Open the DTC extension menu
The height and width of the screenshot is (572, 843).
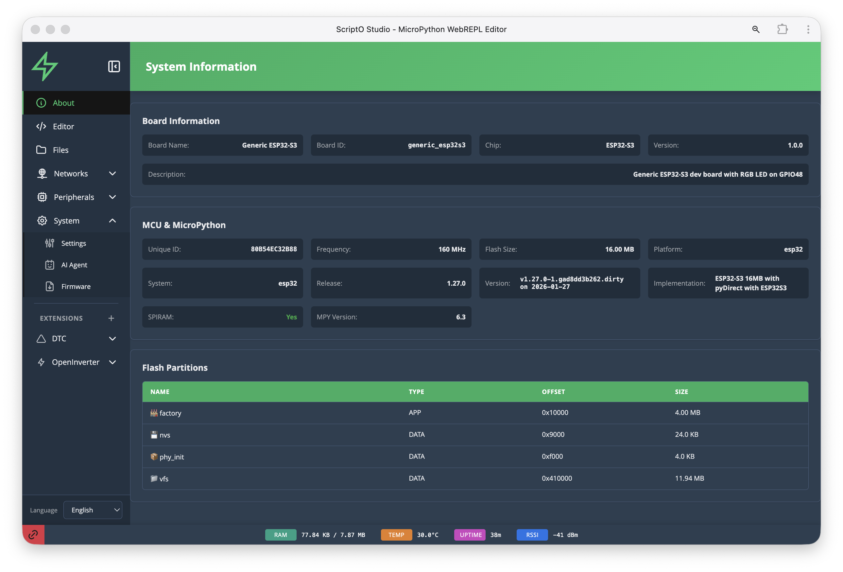click(112, 338)
